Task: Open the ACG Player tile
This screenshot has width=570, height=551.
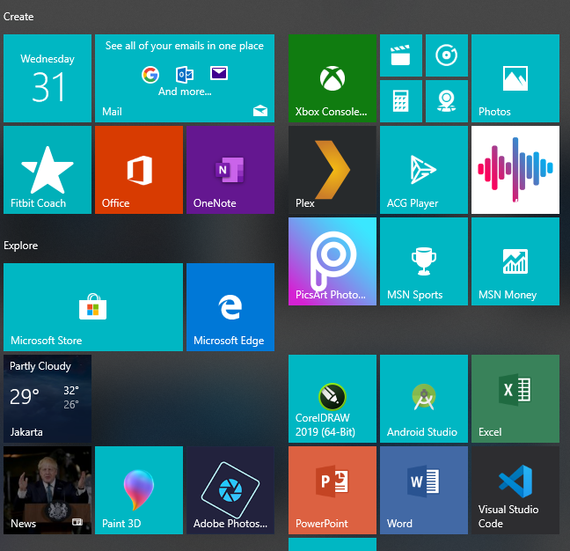Action: [424, 170]
